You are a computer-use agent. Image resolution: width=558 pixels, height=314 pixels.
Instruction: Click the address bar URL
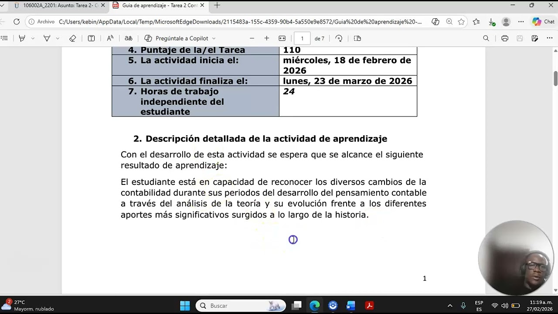pos(240,21)
